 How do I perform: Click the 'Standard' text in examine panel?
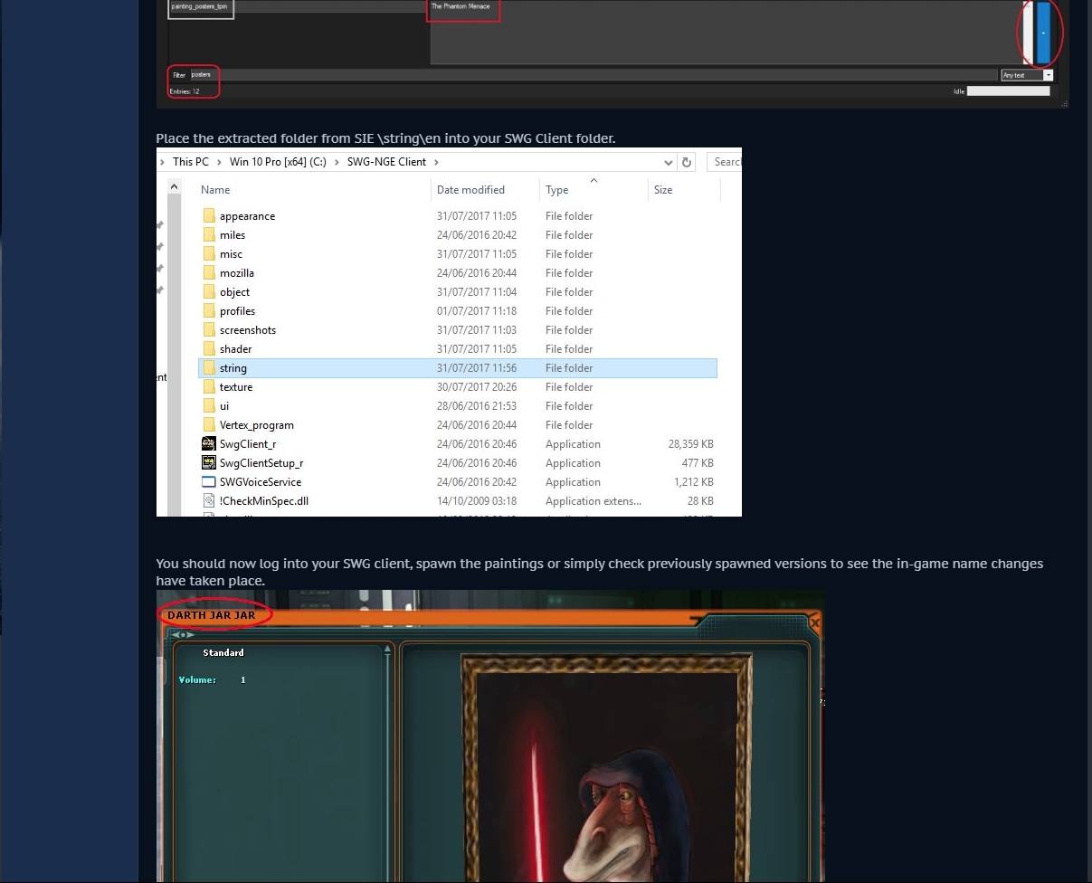[x=223, y=652]
